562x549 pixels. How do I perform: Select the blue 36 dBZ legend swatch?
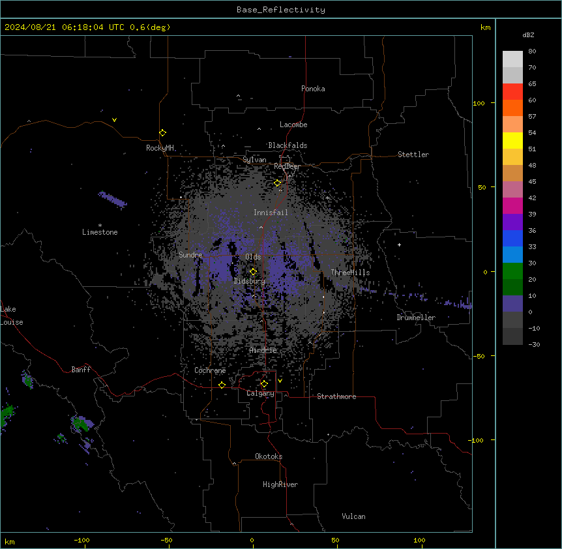pos(512,238)
